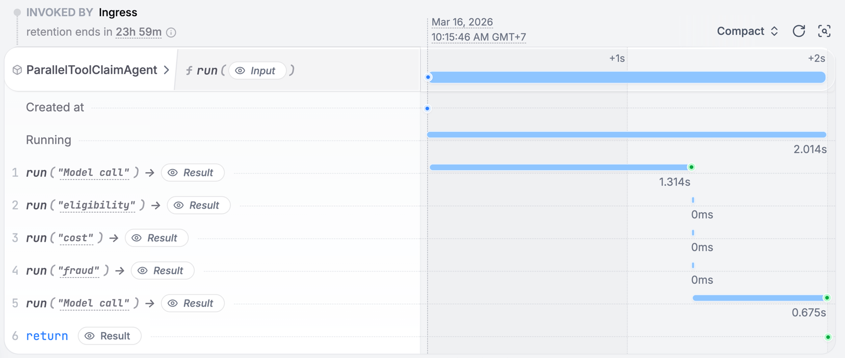View the Input of the run handler
This screenshot has height=358, width=845.
[x=257, y=71]
